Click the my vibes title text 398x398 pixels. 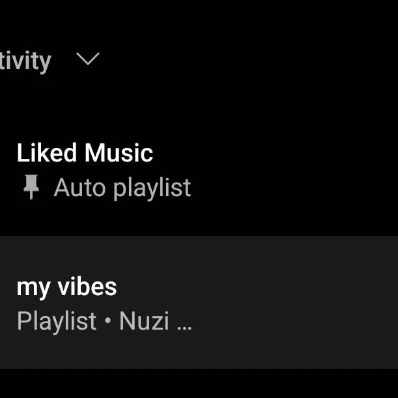[66, 287]
